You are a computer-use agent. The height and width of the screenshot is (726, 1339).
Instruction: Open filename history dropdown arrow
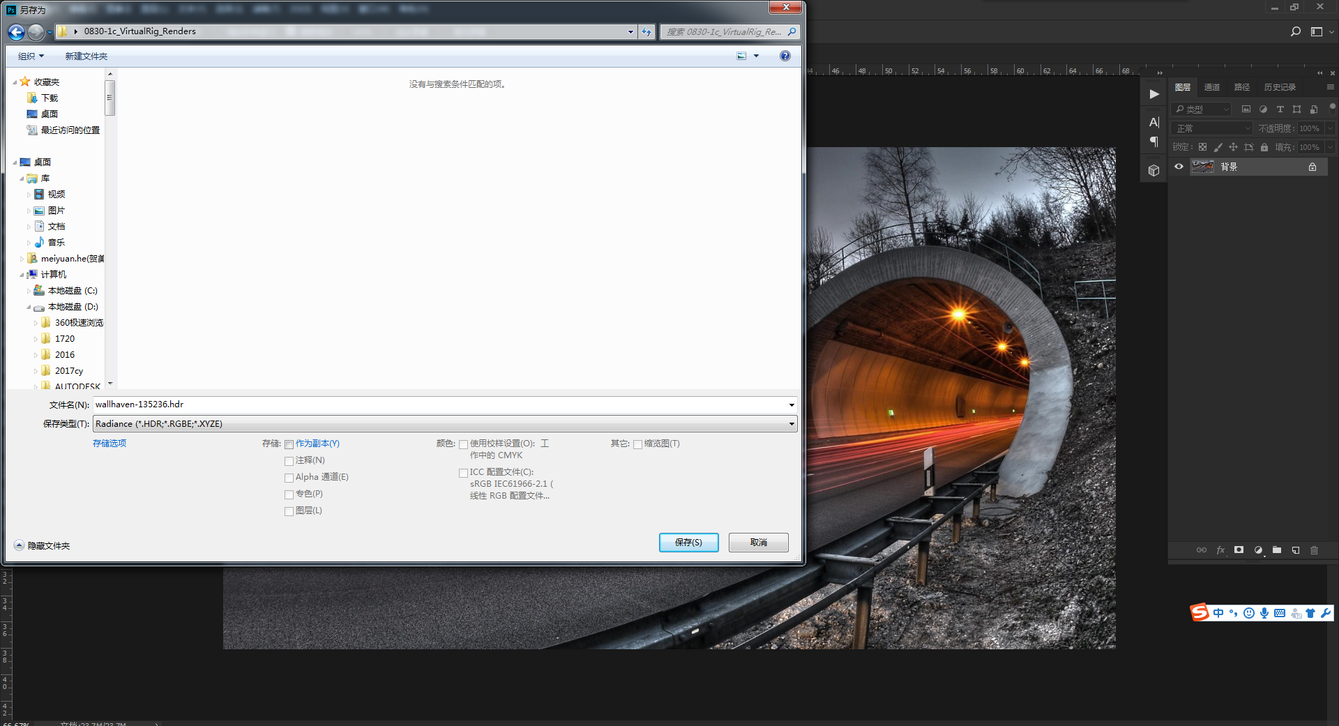tap(792, 404)
